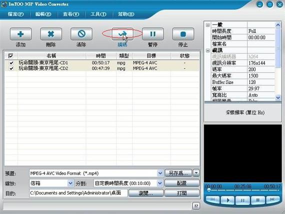Click the Clear (清除) toolbar icon

click(81, 34)
